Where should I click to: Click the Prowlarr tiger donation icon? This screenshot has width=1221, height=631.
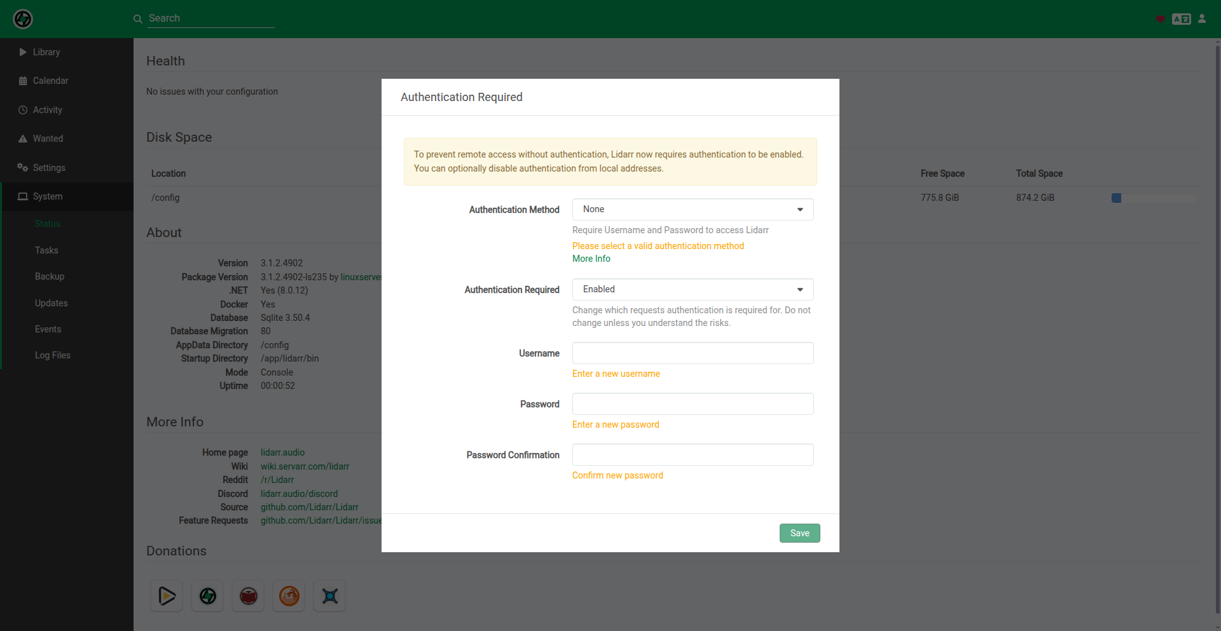[289, 596]
